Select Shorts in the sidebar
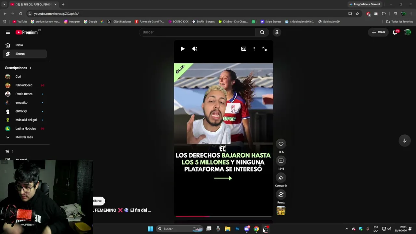 [x=25, y=54]
